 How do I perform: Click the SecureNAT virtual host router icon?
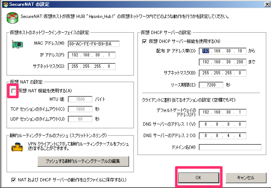point(12,18)
